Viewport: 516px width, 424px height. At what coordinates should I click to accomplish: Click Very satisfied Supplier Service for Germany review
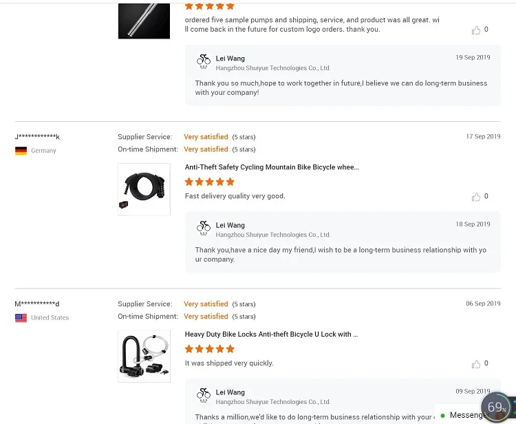pyautogui.click(x=206, y=137)
